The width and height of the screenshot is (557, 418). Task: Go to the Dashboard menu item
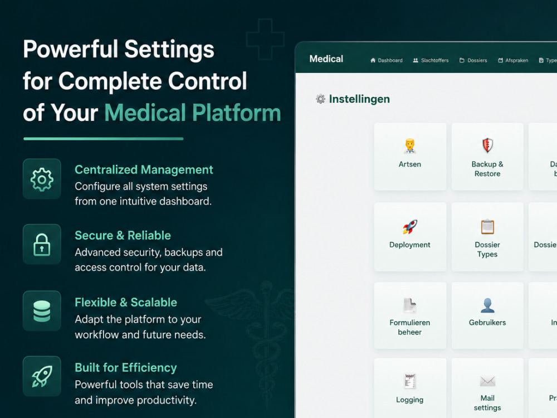coord(387,60)
